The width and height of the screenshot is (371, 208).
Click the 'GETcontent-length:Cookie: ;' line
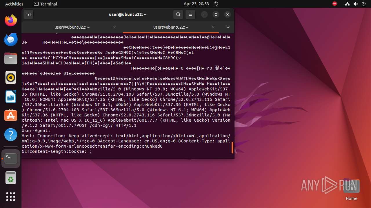(x=57, y=151)
